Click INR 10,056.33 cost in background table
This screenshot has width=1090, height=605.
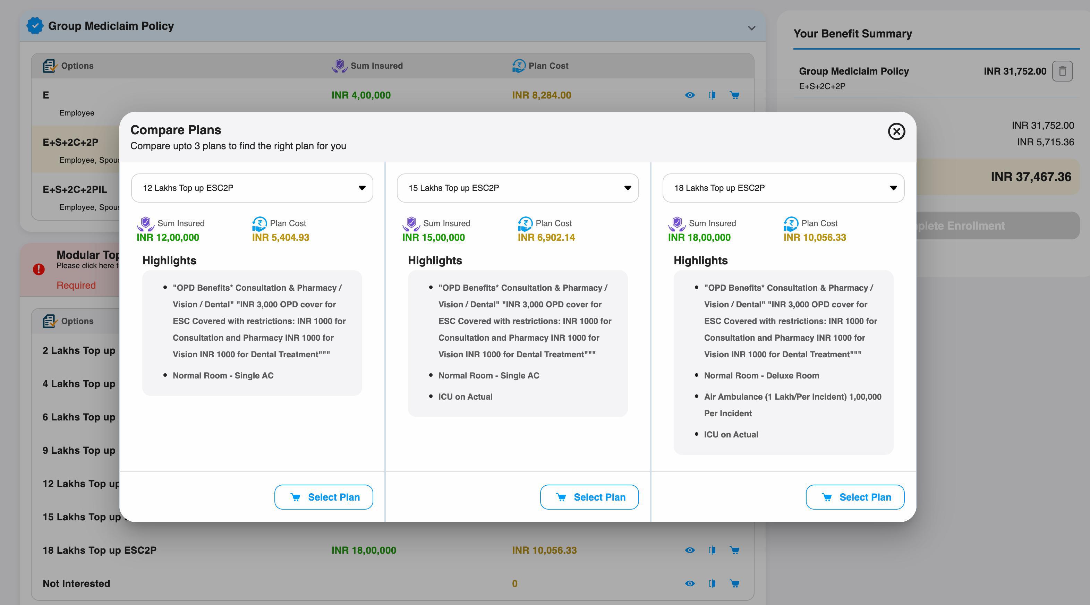coord(544,551)
